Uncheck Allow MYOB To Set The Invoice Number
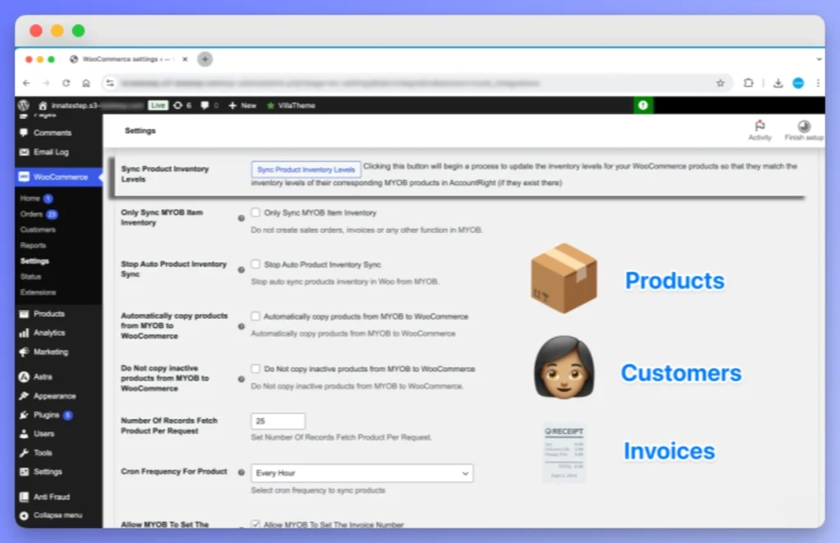The image size is (840, 543). tap(257, 524)
